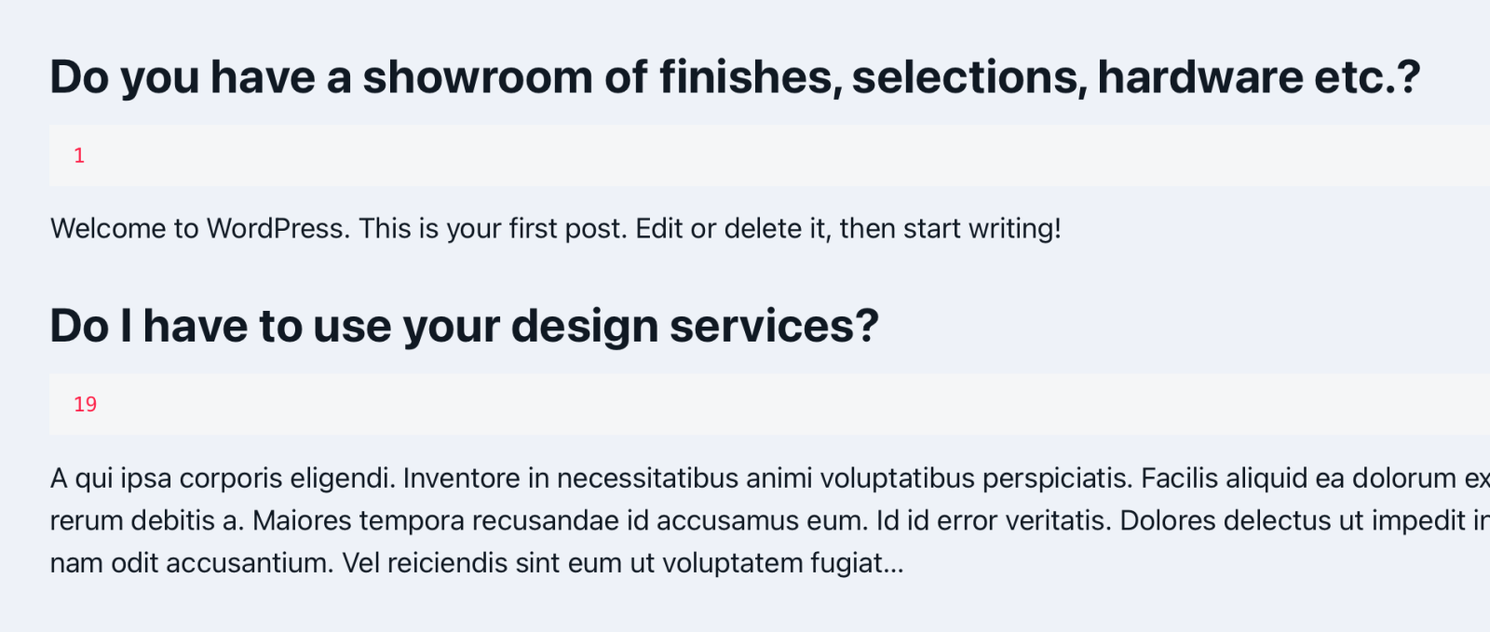Viewport: 1490px width, 632px height.
Task: Open the showroom of finishes post title
Action: 735,77
